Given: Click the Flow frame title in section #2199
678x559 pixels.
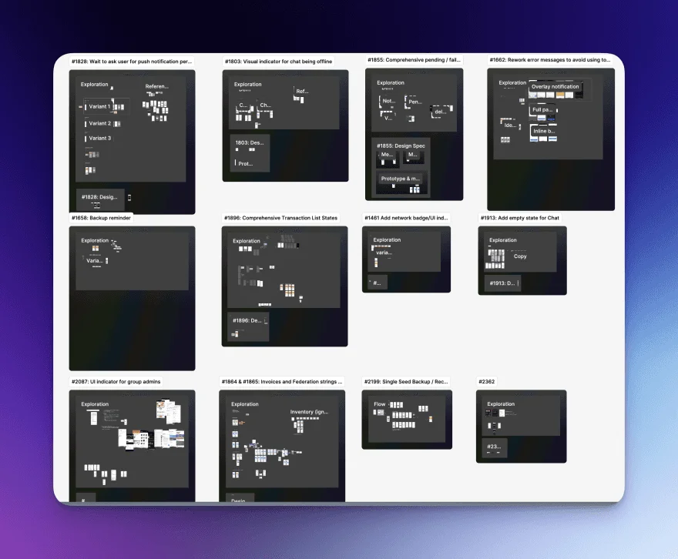Looking at the screenshot, I should click(x=379, y=403).
